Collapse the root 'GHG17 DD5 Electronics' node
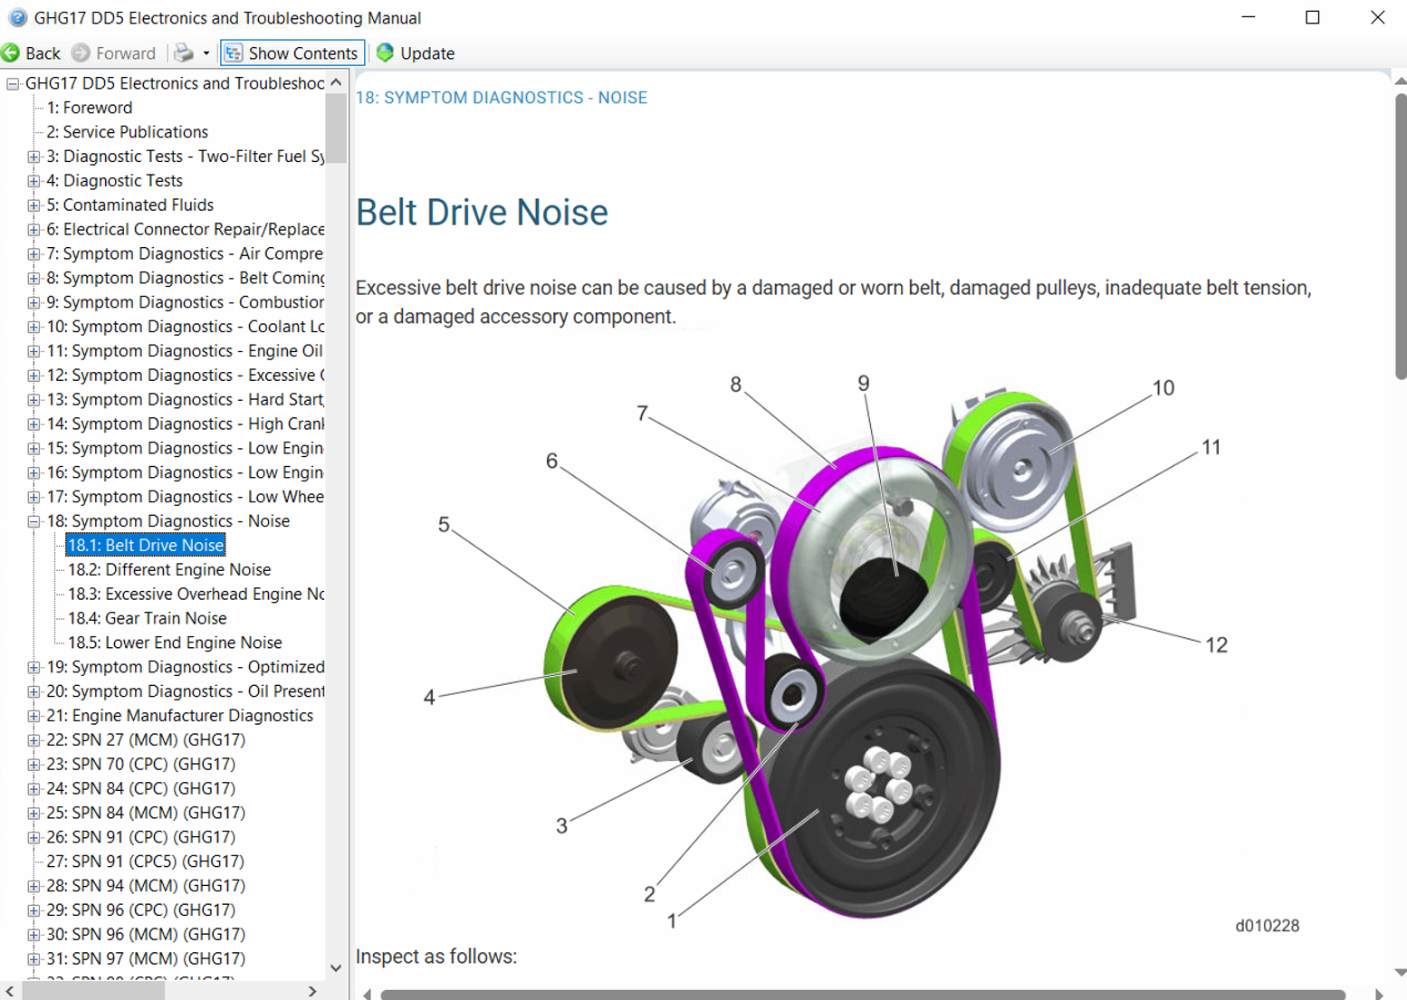The width and height of the screenshot is (1407, 1000). (x=12, y=82)
